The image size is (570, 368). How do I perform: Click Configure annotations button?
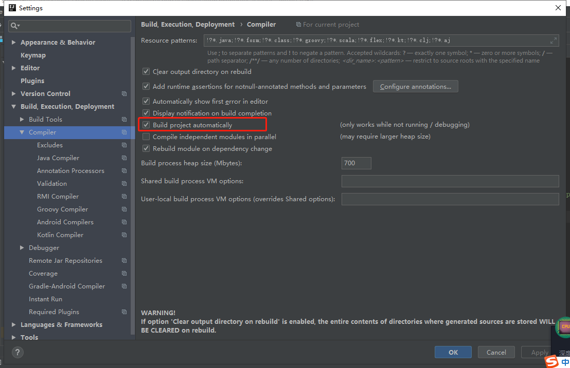416,86
